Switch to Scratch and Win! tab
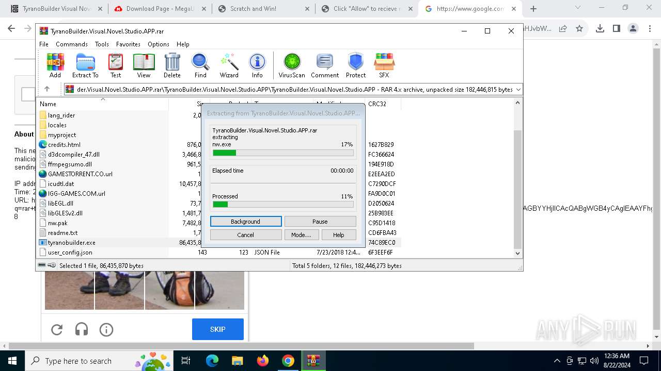 point(264,9)
